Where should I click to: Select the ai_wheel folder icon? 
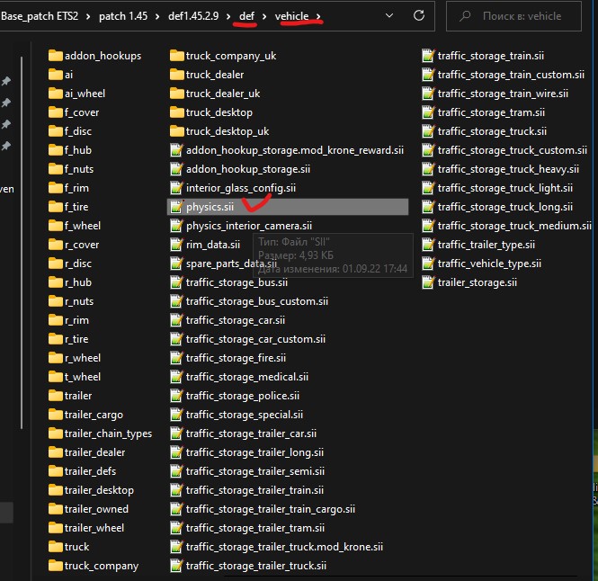point(55,94)
